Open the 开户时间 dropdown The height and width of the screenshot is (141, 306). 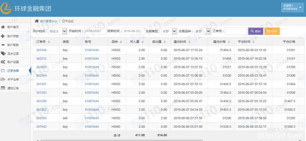pos(58,31)
